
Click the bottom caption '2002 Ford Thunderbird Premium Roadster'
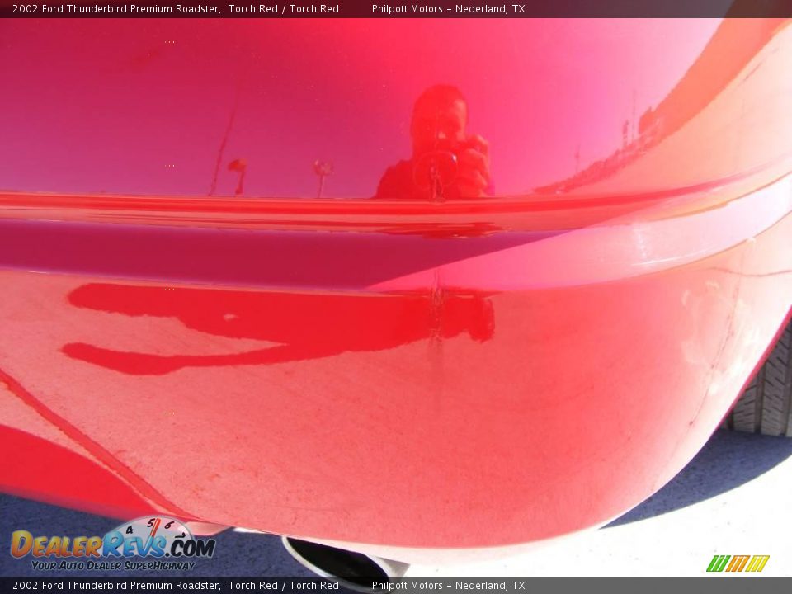tap(116, 586)
